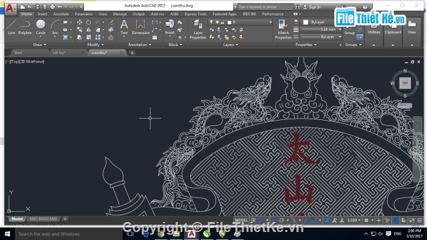Expand the Properties panel
This screenshot has height=240, width=427.
(306, 45)
